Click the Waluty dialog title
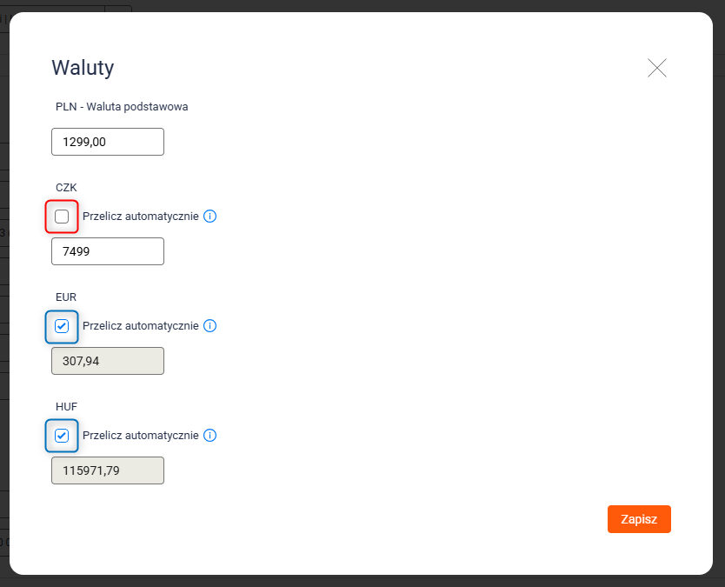The height and width of the screenshot is (587, 725). [83, 68]
